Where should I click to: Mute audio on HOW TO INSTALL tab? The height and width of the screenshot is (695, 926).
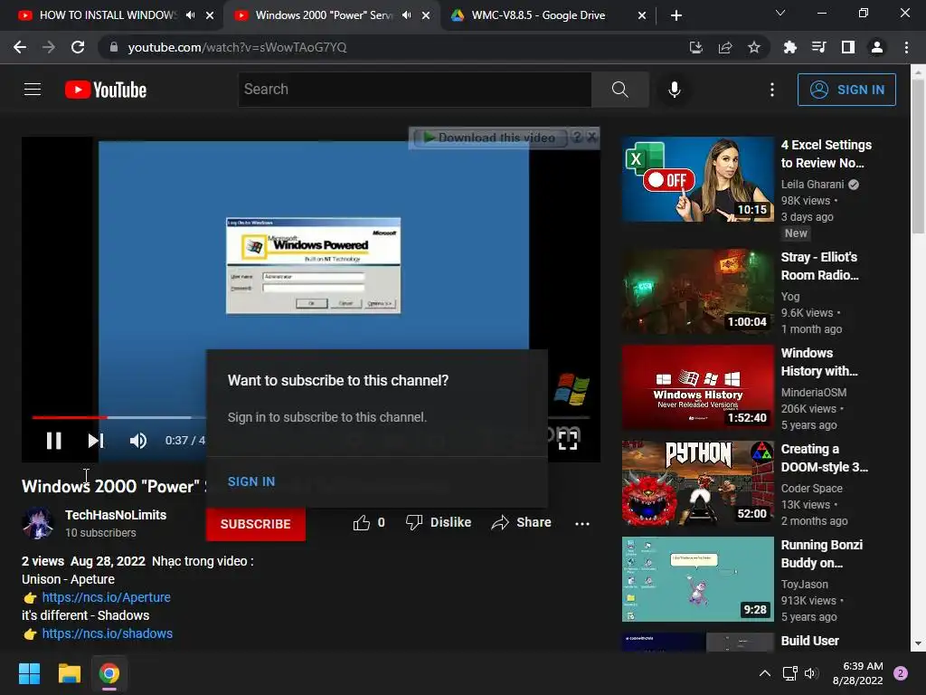(x=190, y=15)
